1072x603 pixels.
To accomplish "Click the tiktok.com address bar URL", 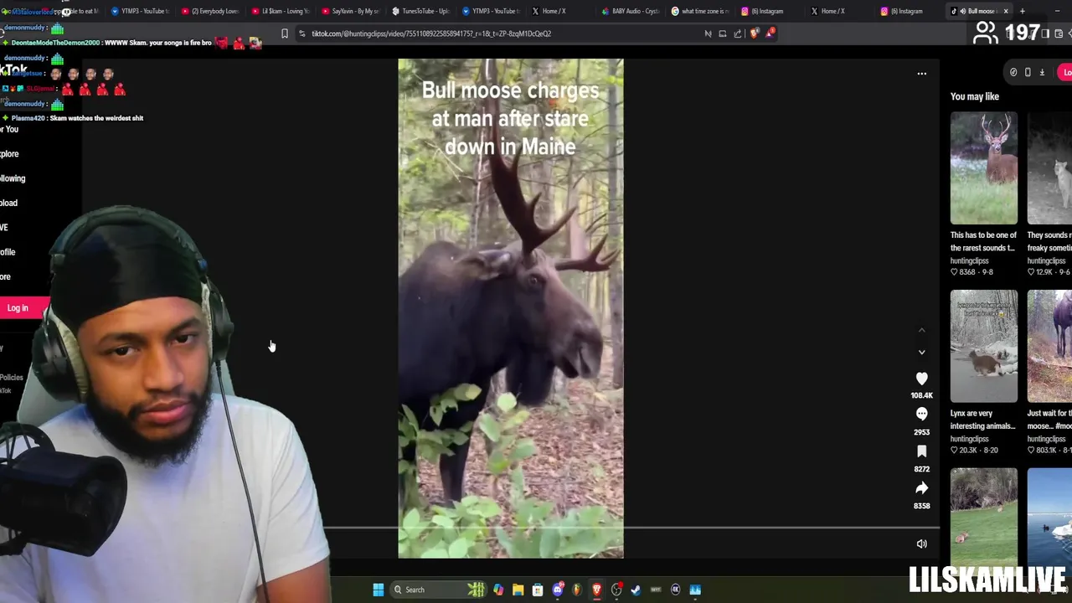I will pyautogui.click(x=431, y=33).
